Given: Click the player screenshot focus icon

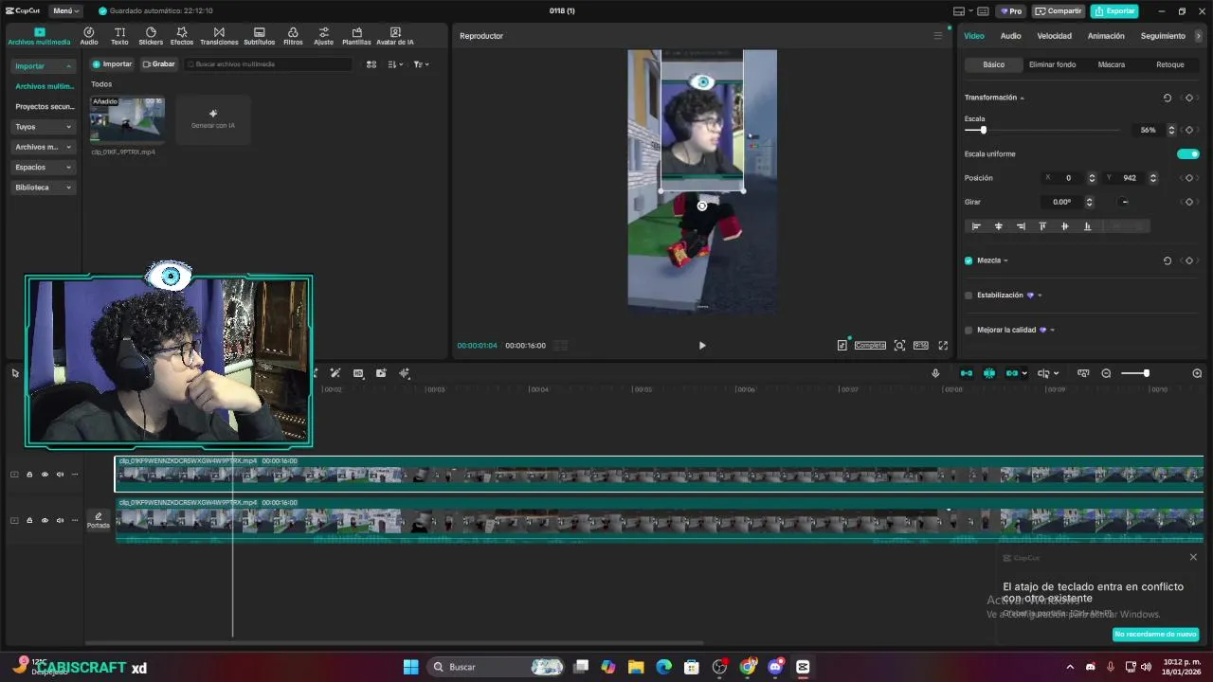Looking at the screenshot, I should pos(899,346).
